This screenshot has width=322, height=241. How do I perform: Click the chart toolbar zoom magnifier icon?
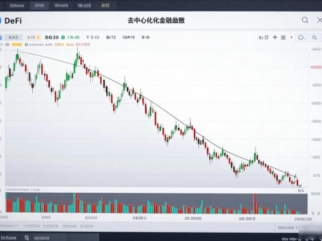pyautogui.click(x=315, y=38)
